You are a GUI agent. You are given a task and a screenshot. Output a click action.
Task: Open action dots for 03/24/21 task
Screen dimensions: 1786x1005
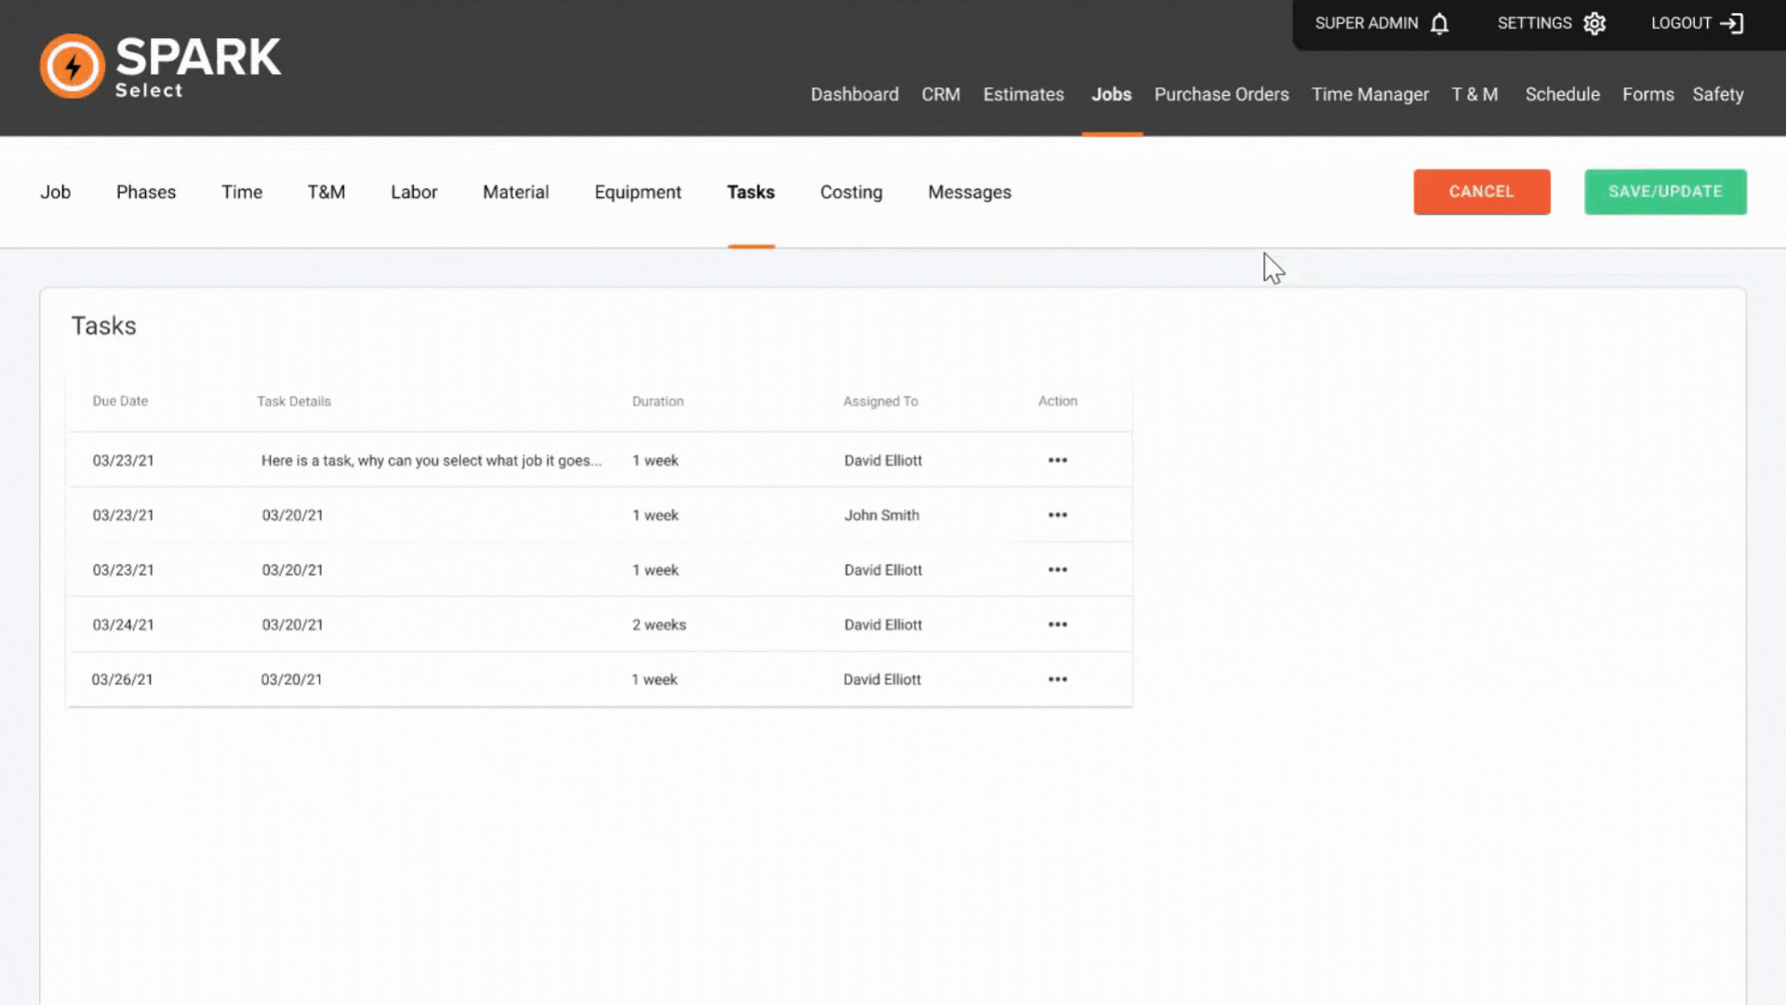tap(1058, 624)
